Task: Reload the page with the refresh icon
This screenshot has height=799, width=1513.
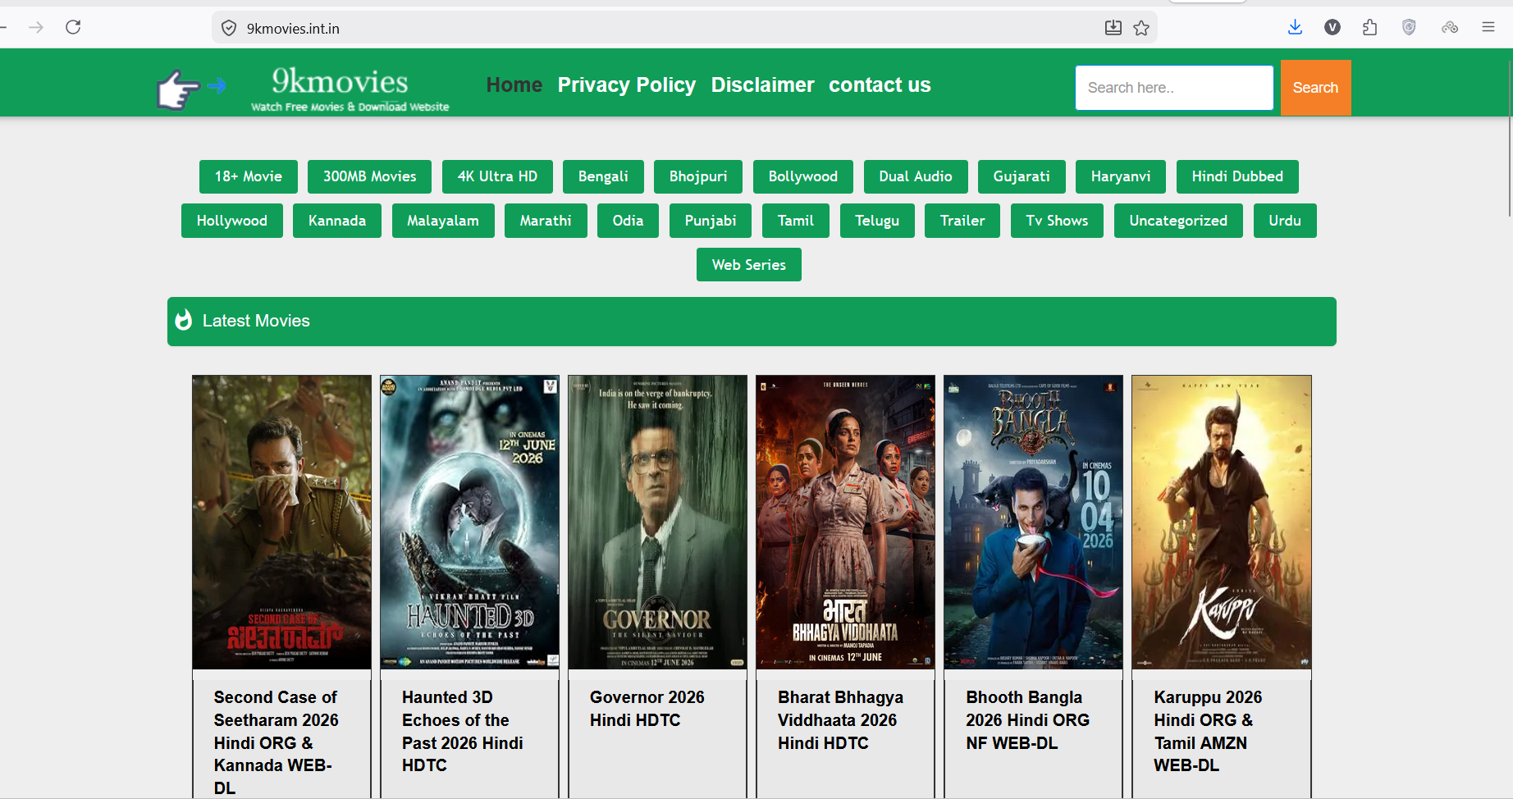Action: [73, 27]
